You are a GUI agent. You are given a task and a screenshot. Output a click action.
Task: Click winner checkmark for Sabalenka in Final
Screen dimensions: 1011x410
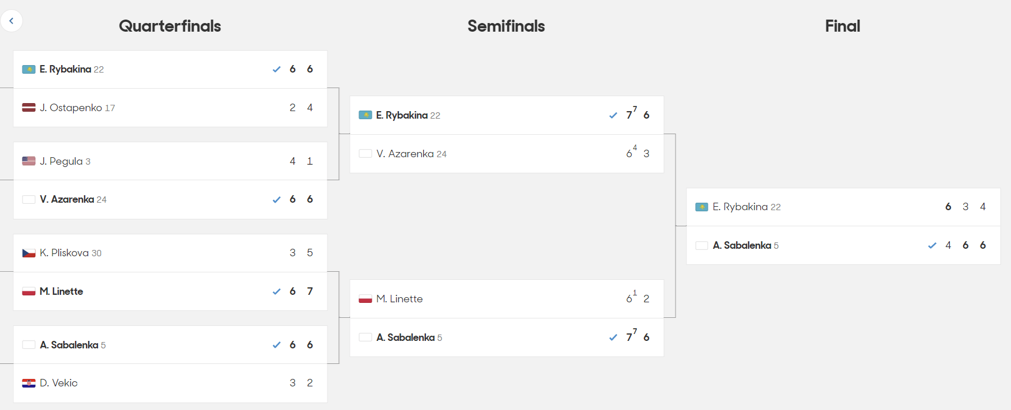(x=932, y=245)
